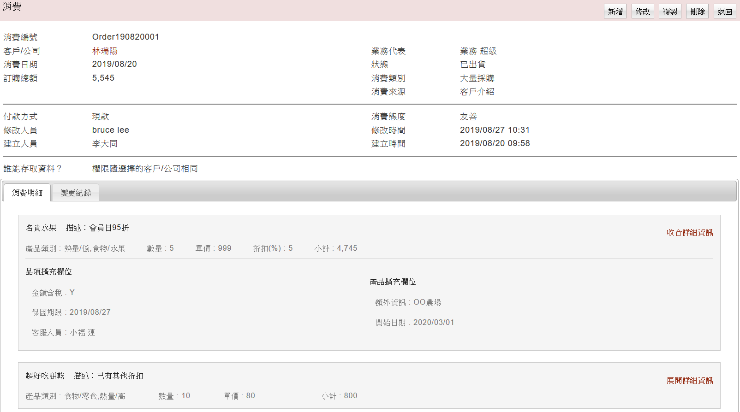Collapse details via 收合詳細資訊
The height and width of the screenshot is (412, 740).
pyautogui.click(x=689, y=233)
